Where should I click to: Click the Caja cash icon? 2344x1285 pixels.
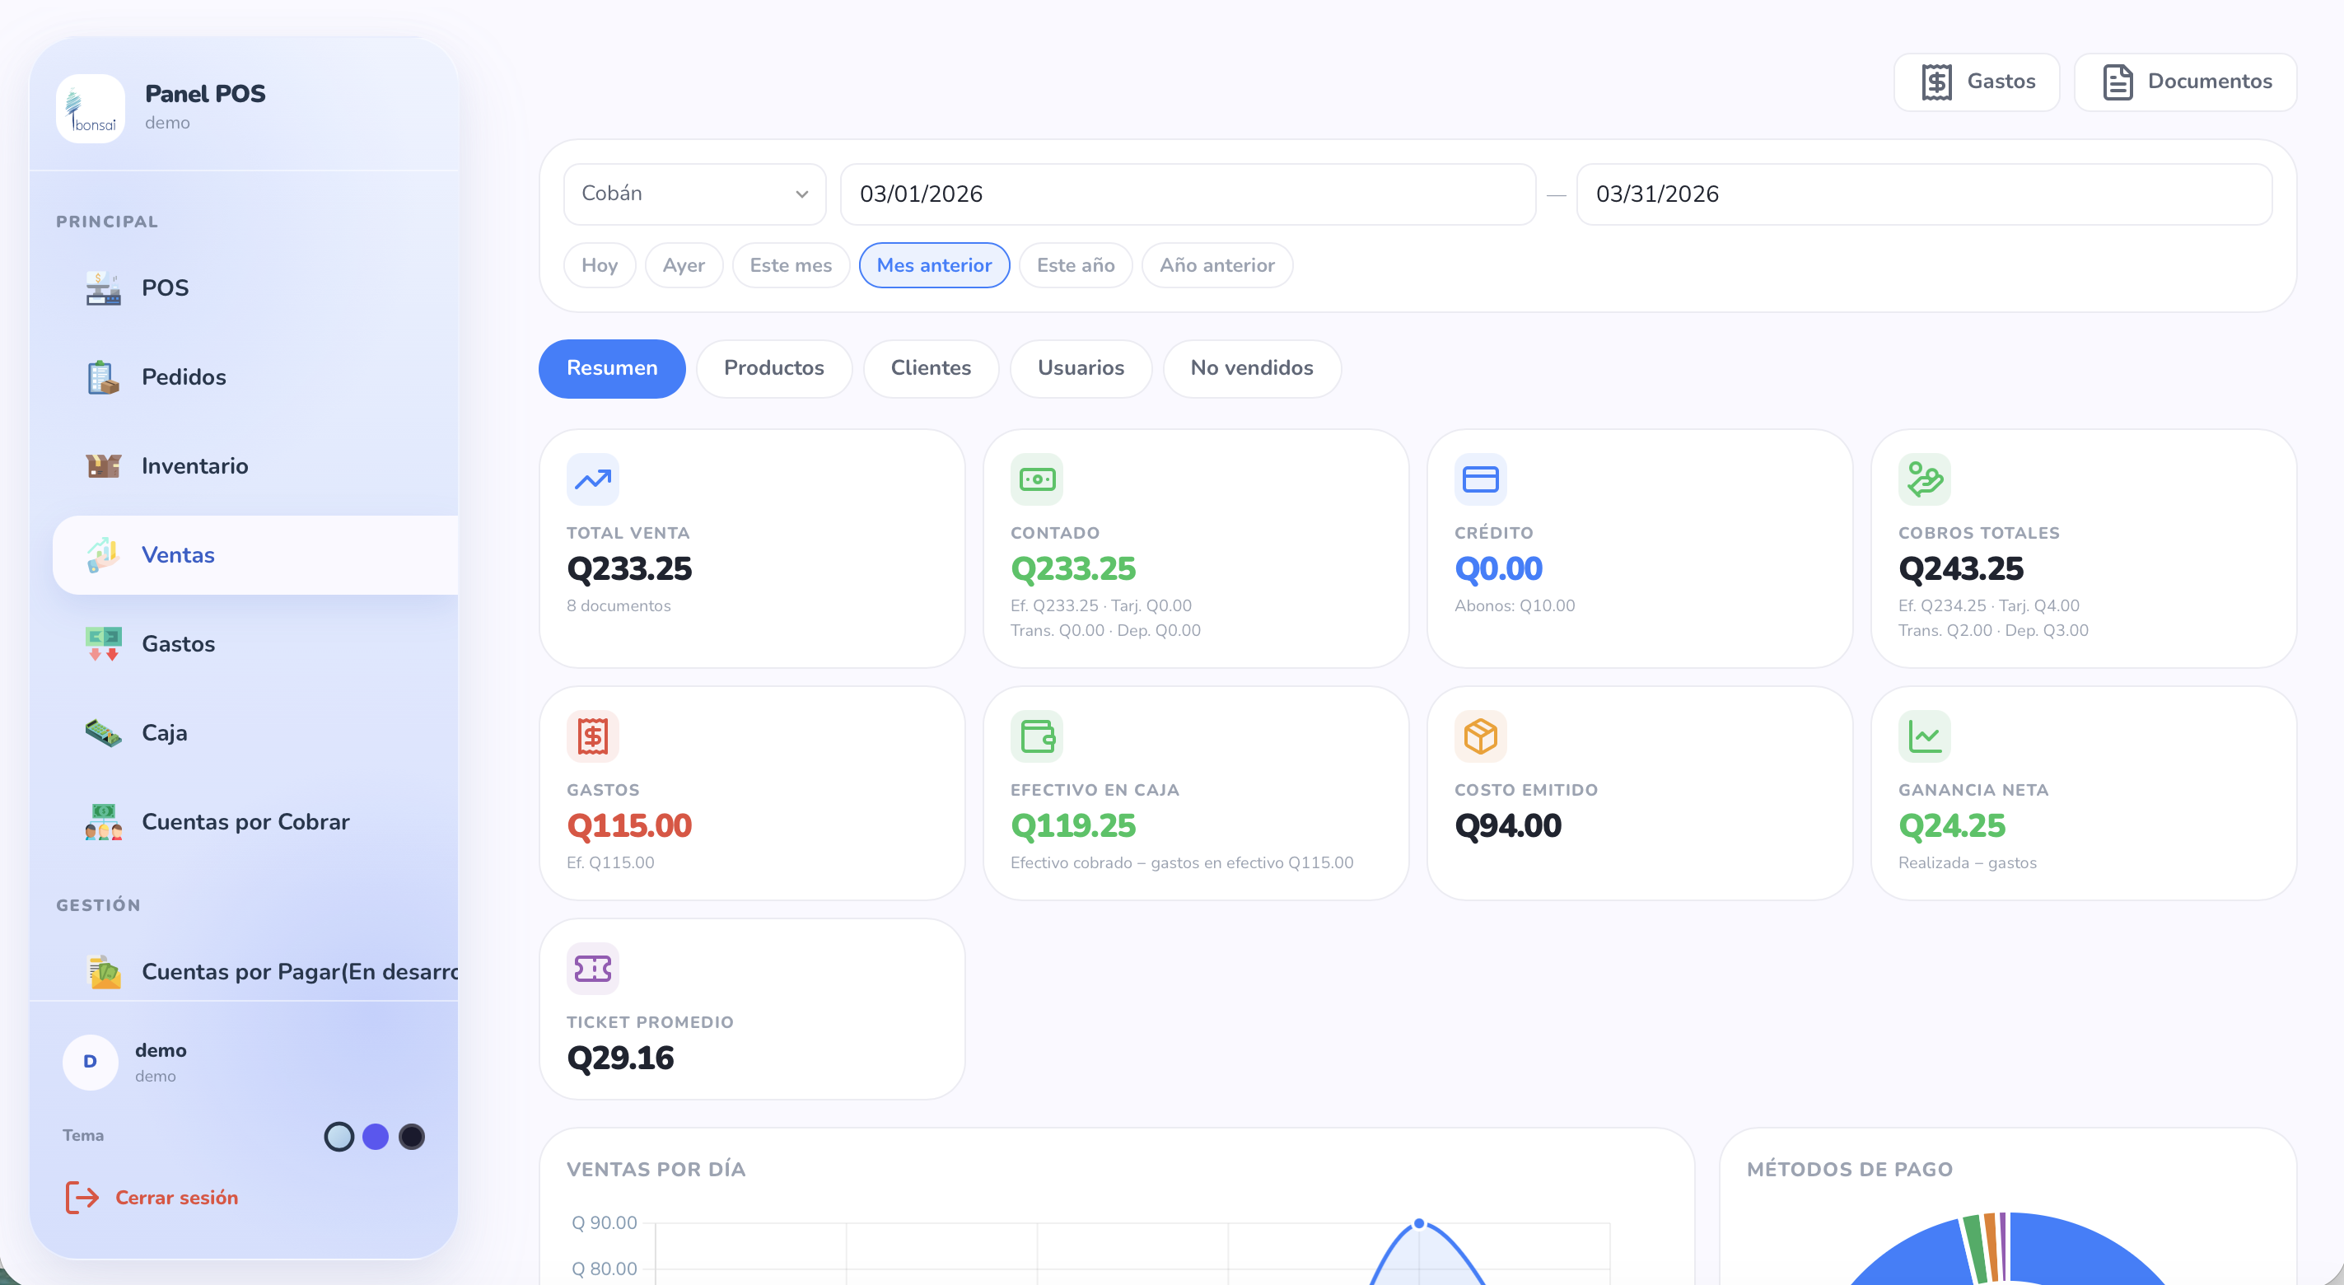[103, 732]
